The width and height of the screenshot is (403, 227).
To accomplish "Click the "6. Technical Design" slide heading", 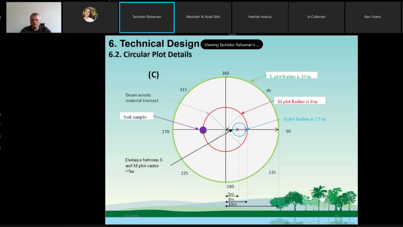I will point(154,44).
